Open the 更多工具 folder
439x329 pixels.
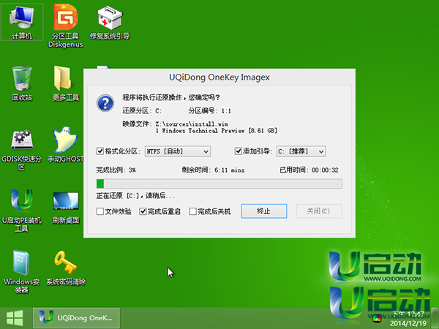(66, 83)
